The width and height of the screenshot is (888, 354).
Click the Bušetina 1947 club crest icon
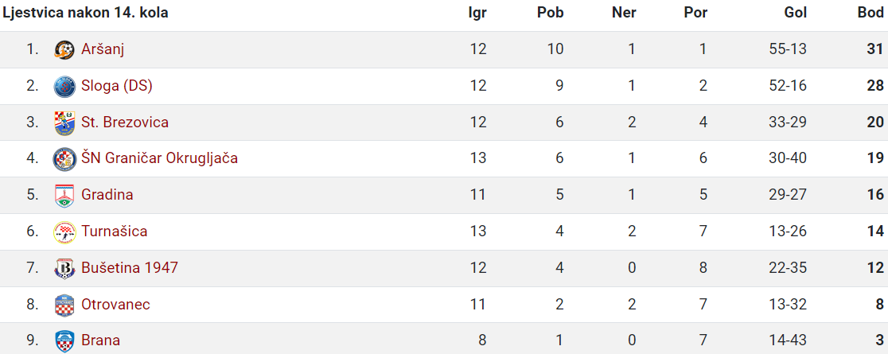[64, 268]
